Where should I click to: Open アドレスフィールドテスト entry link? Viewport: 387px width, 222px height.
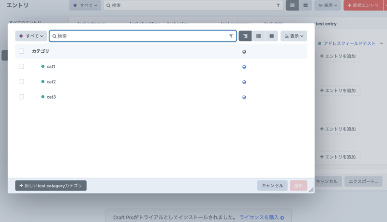[349, 44]
